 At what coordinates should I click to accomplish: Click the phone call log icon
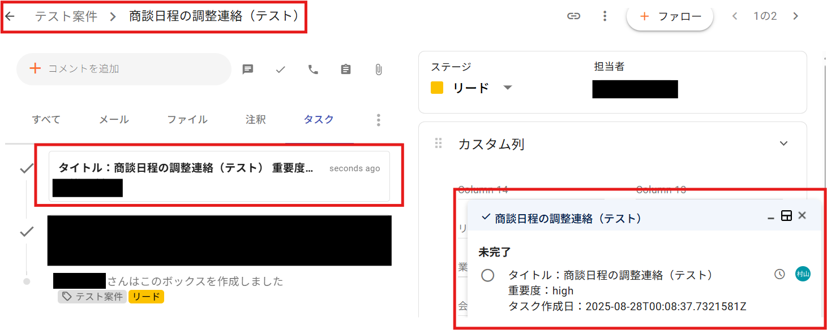[x=313, y=69]
